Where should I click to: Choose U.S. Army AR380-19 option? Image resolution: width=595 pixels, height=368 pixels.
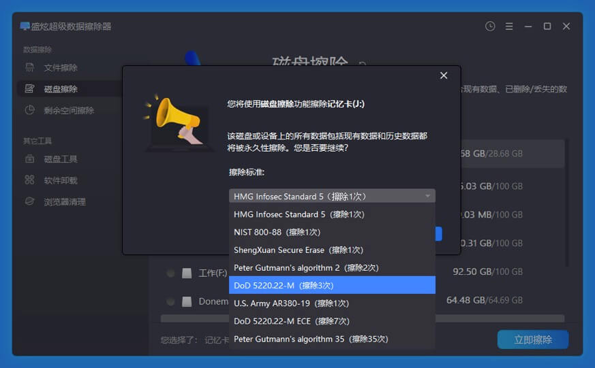(332, 303)
